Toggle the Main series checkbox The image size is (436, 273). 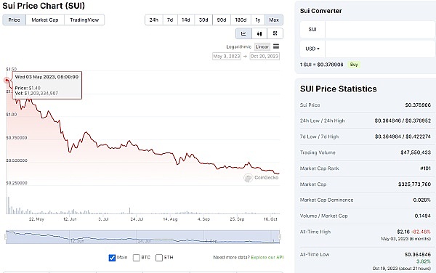[112, 258]
